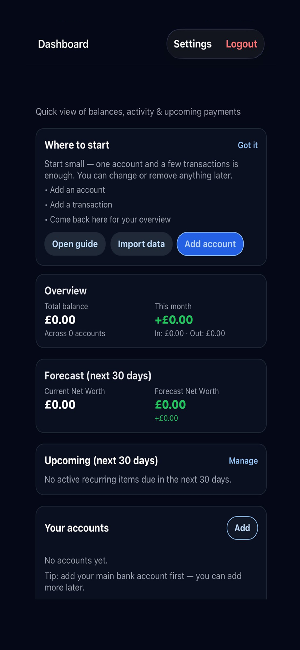
Task: Add an account from Your accounts section
Action: 242,528
